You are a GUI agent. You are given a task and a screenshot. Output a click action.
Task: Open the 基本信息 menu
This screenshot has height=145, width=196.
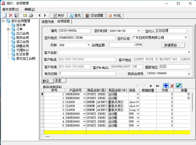coord(10,9)
